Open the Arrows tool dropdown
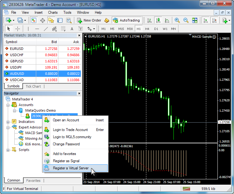The height and width of the screenshot is (194, 234). pos(94,29)
